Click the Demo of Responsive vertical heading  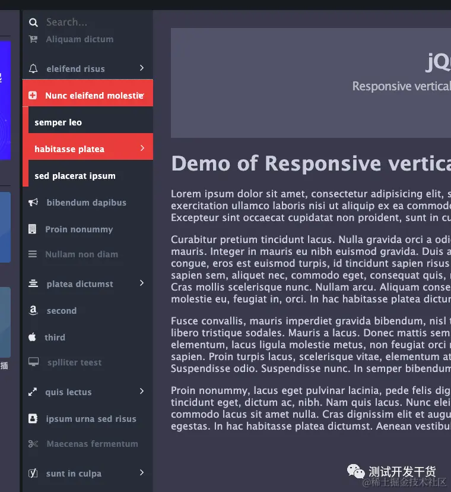click(311, 163)
